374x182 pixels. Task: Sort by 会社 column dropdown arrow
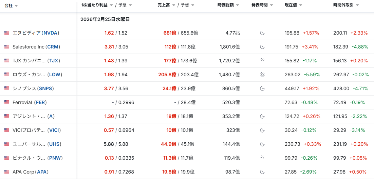[x=17, y=6]
